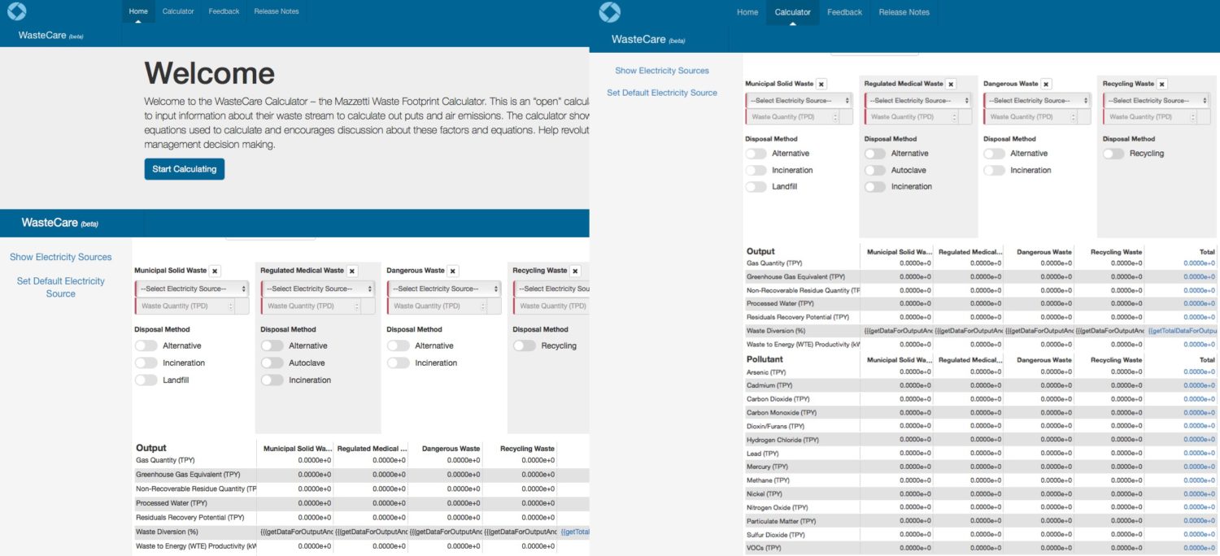The width and height of the screenshot is (1220, 556).
Task: Remove Recycling Waste column in left screenshot
Action: (575, 271)
